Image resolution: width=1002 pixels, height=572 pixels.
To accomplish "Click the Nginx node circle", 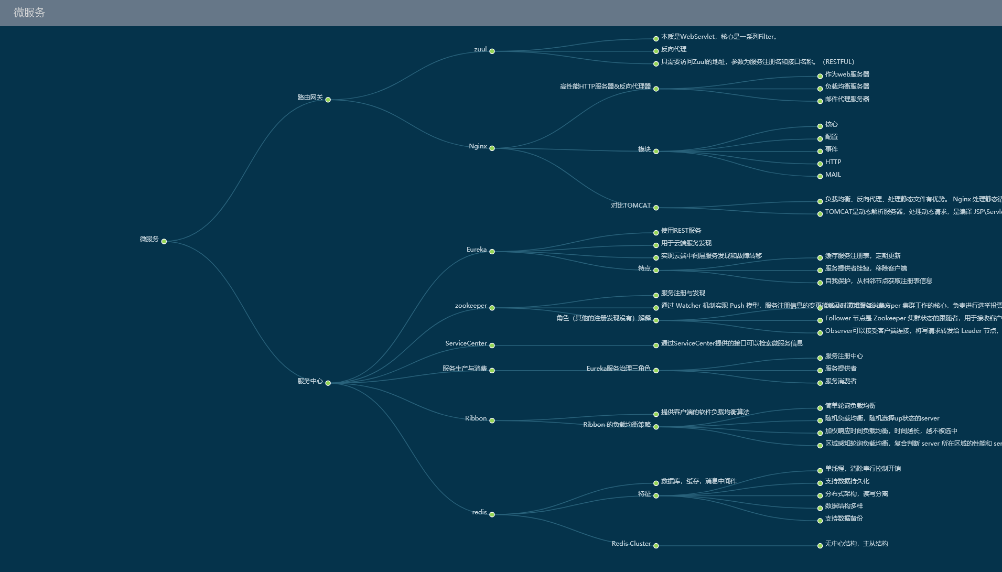I will click(492, 148).
